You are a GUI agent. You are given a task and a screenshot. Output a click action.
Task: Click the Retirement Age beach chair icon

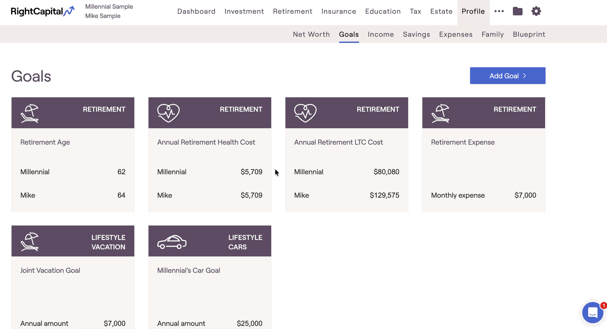point(30,113)
